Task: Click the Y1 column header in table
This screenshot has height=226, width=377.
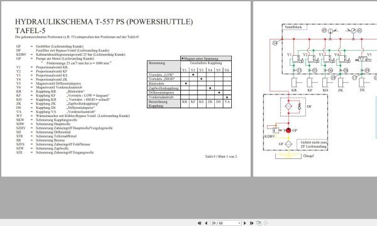Action: pyautogui.click(x=185, y=70)
